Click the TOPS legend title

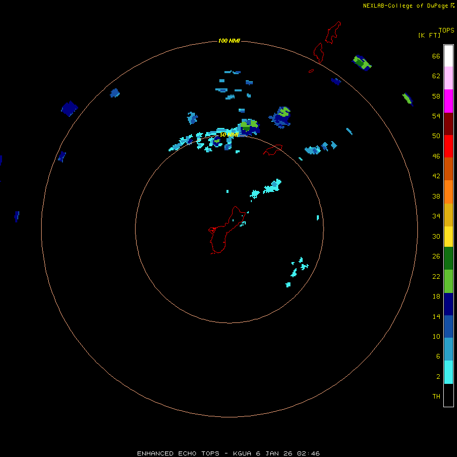[446, 30]
